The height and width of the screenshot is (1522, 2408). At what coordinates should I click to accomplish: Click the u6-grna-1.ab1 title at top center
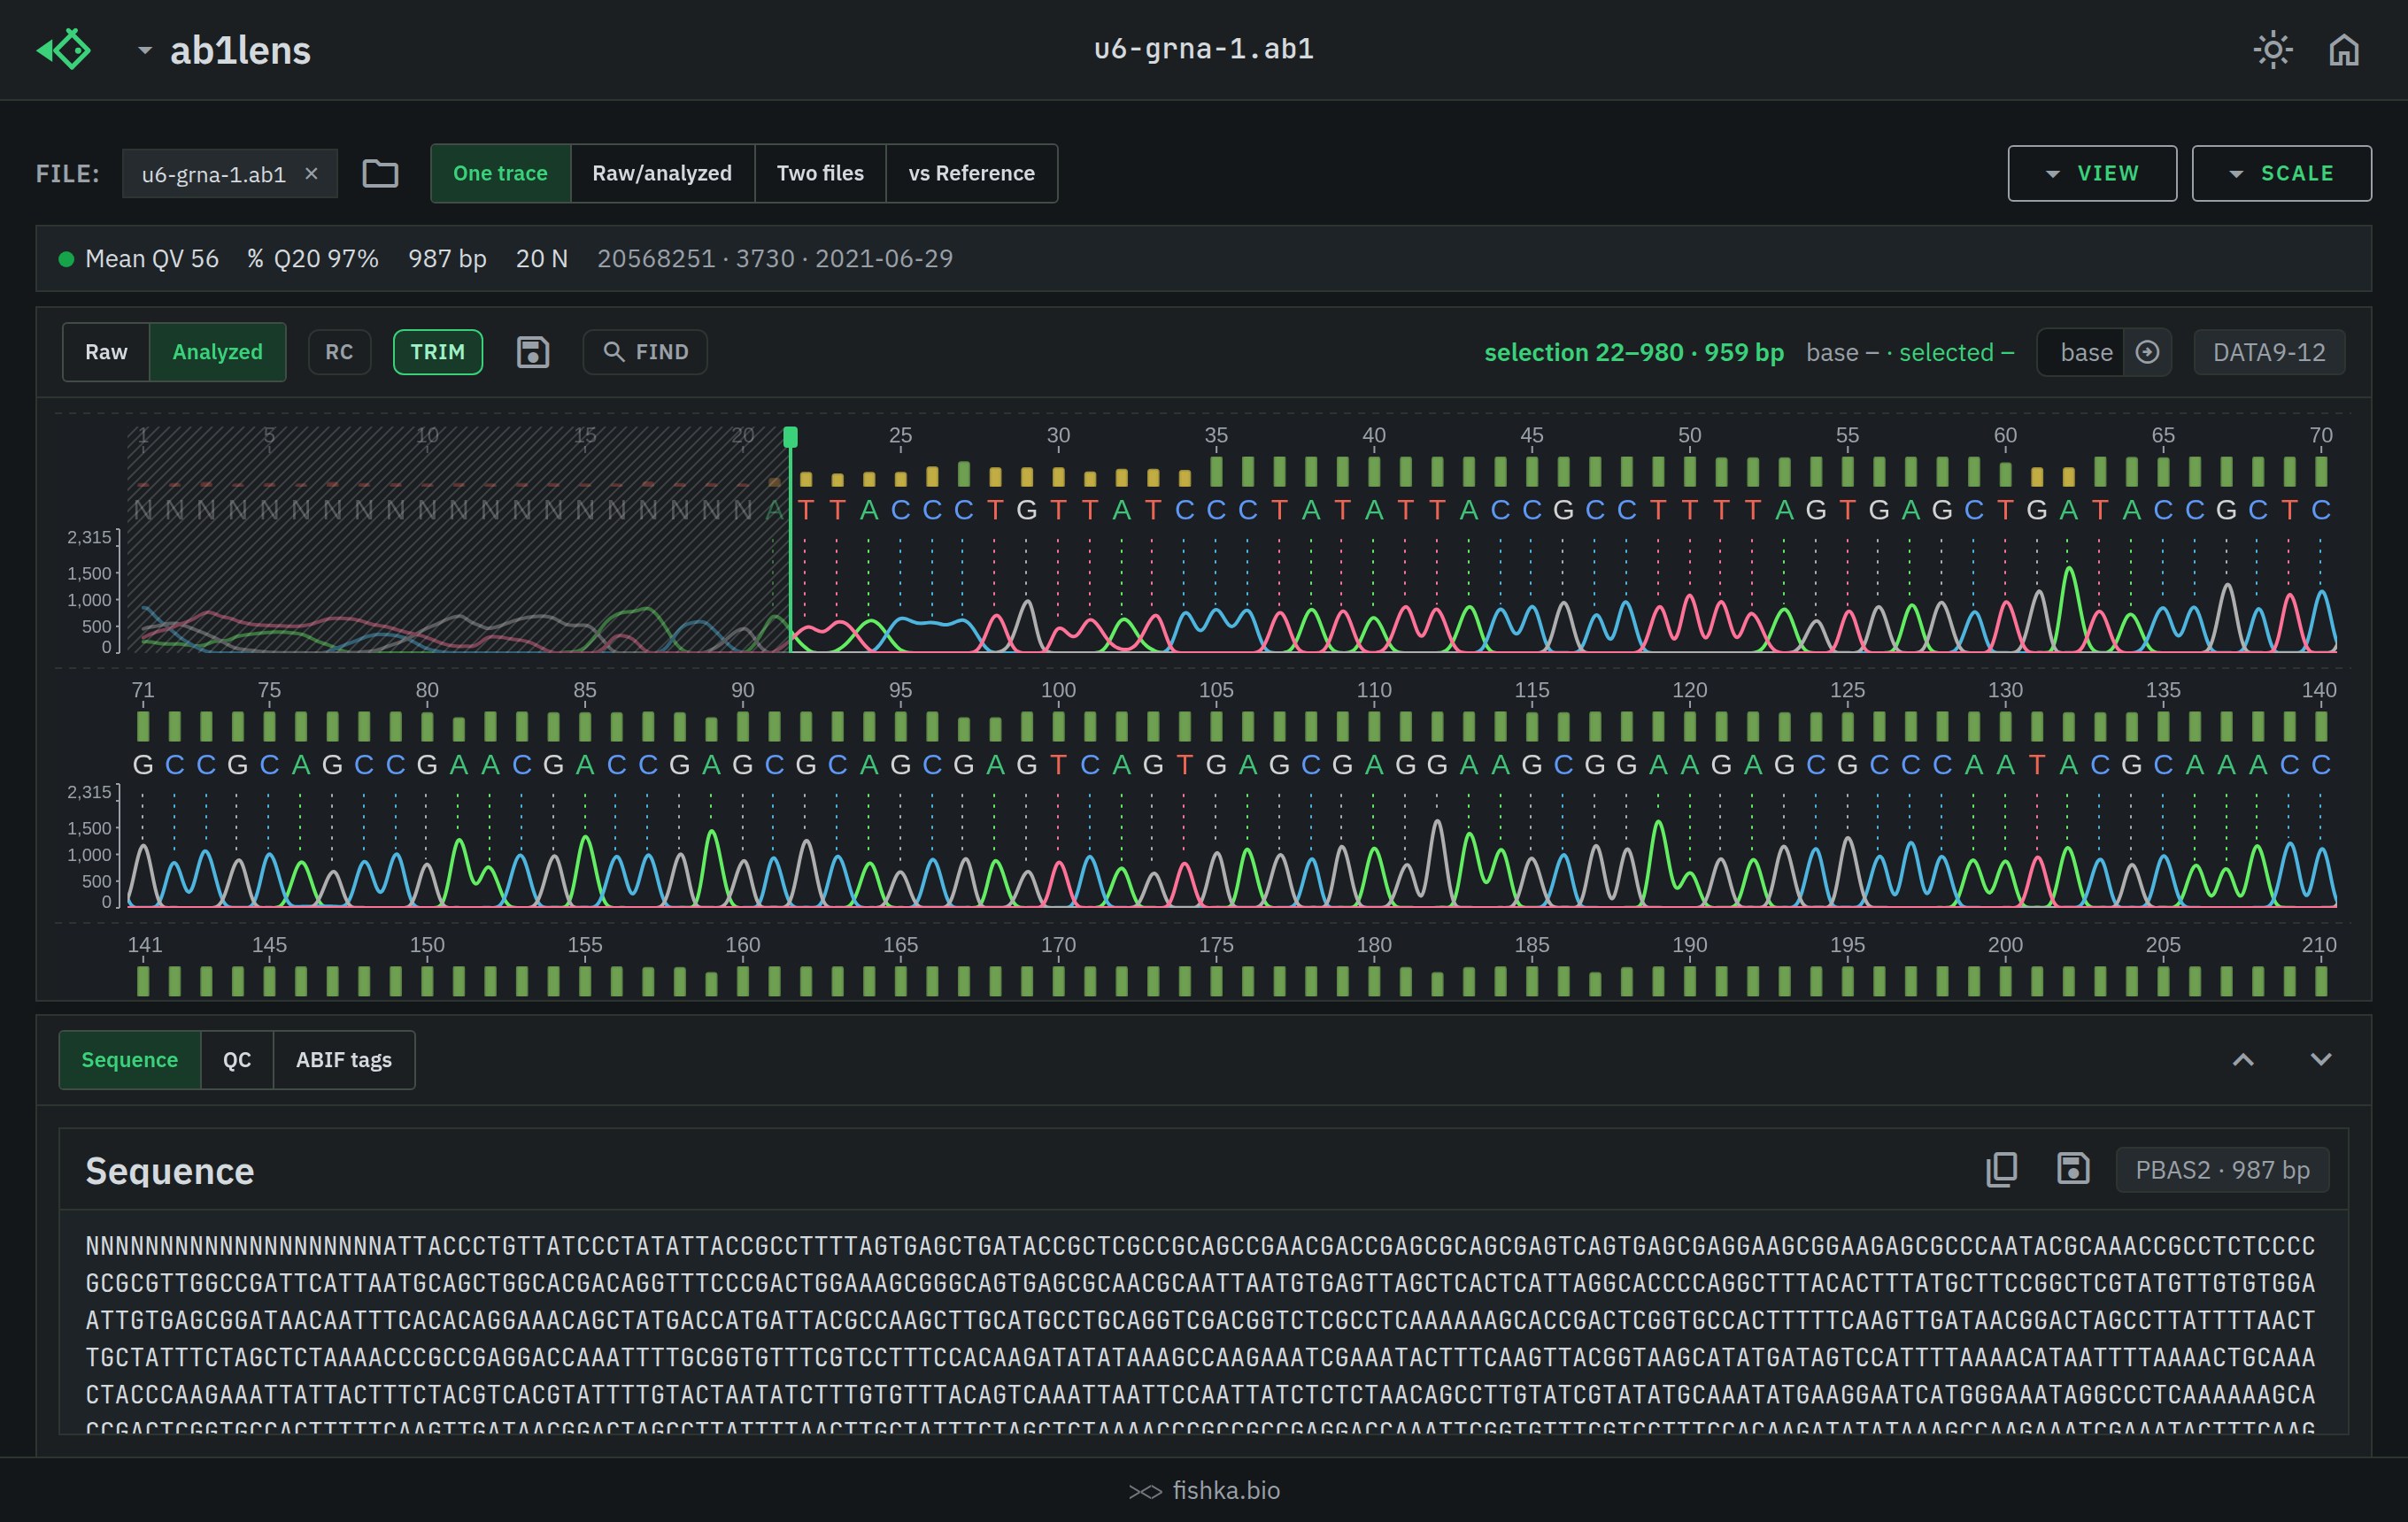pyautogui.click(x=1204, y=49)
